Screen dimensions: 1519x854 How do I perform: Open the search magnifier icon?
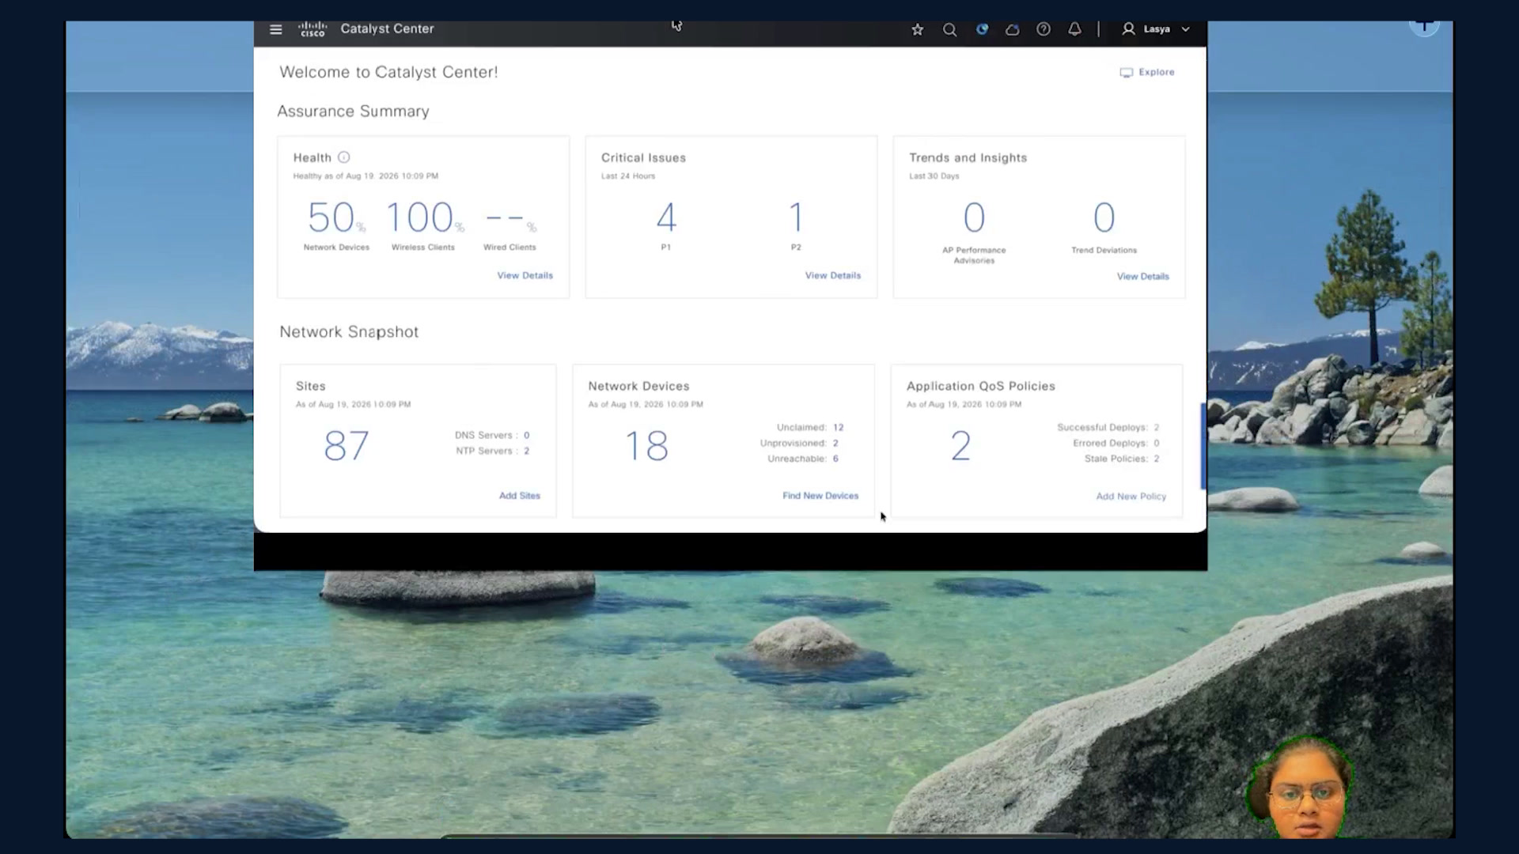coord(949,29)
